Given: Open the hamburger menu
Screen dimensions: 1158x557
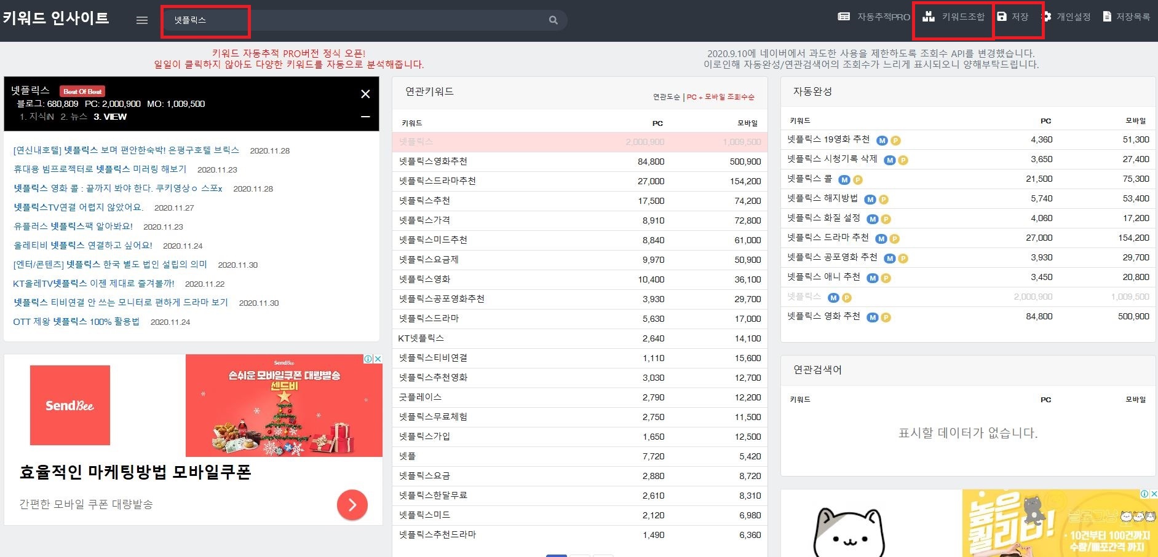Looking at the screenshot, I should [141, 20].
